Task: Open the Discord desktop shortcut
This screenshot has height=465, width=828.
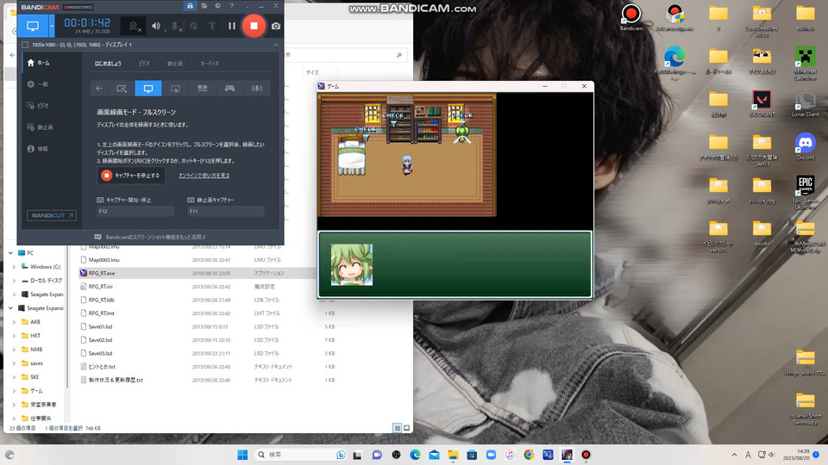Action: tap(805, 146)
